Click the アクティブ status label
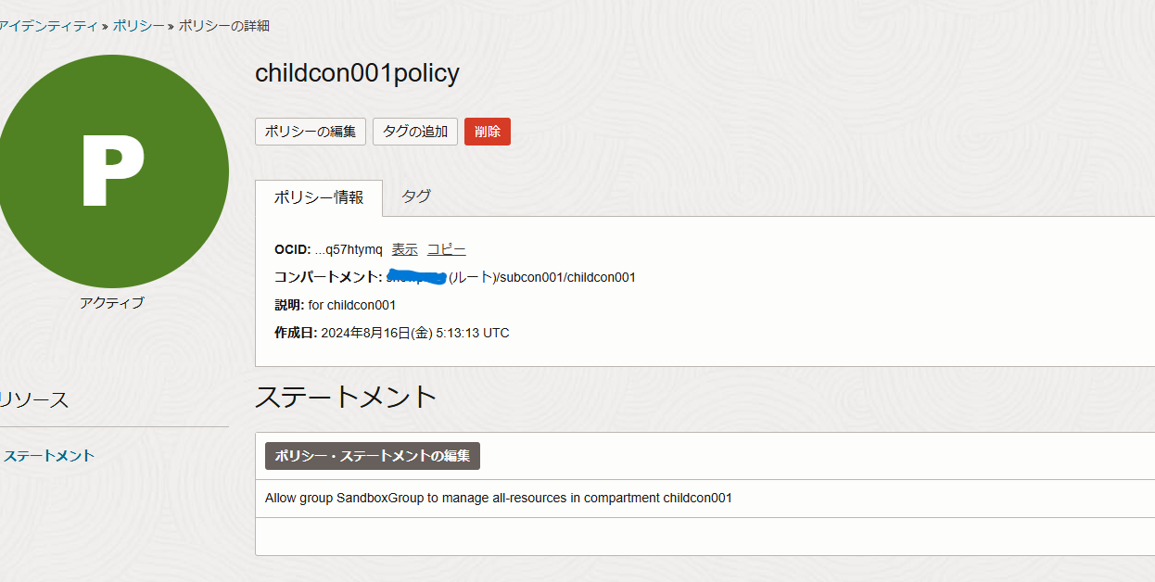 (113, 301)
